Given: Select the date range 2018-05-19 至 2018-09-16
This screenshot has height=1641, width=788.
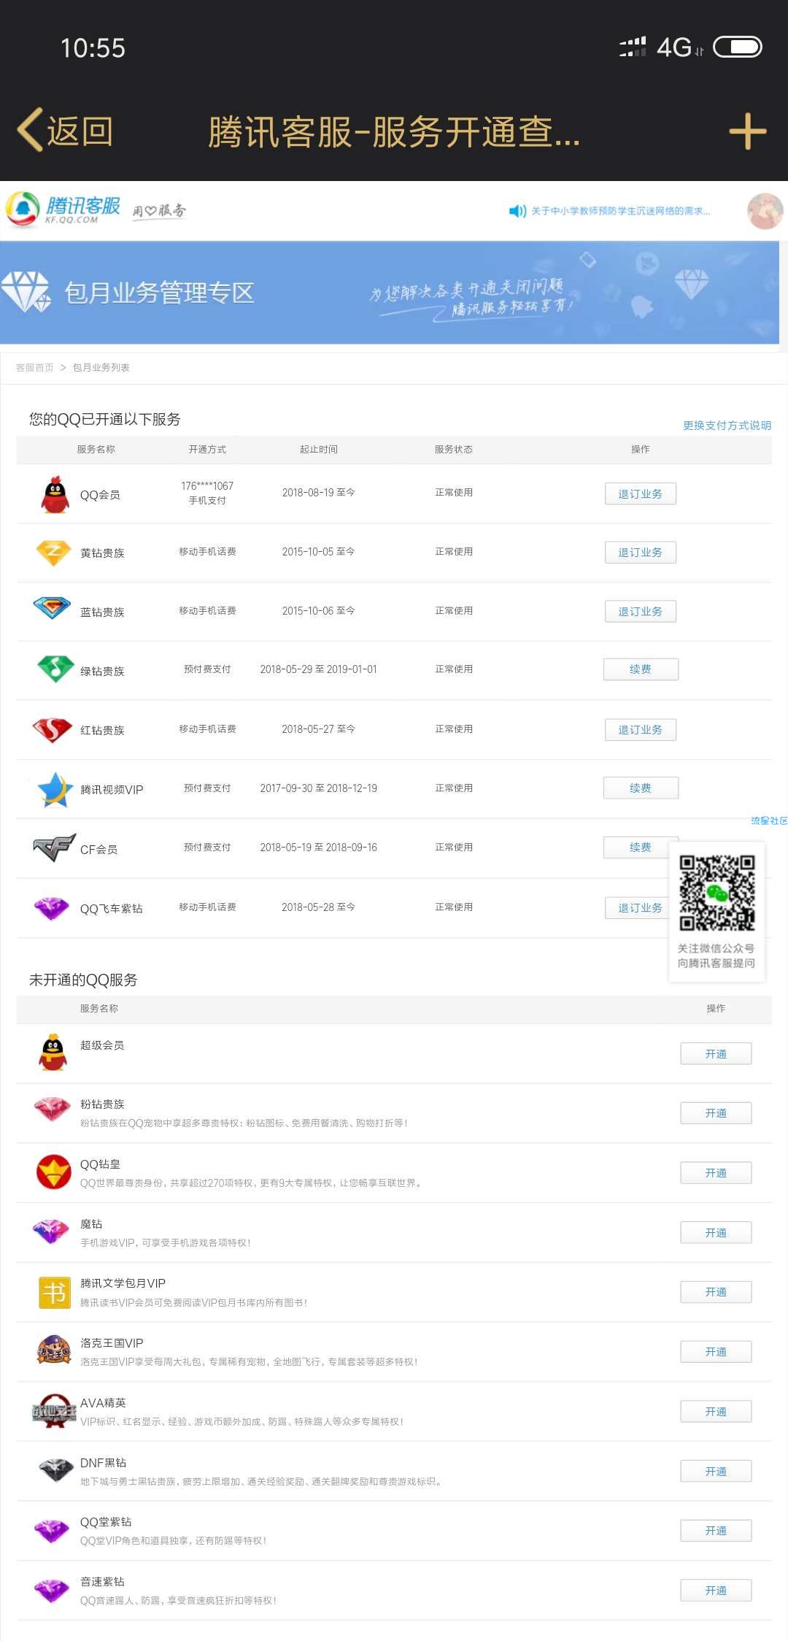Looking at the screenshot, I should click(x=319, y=848).
